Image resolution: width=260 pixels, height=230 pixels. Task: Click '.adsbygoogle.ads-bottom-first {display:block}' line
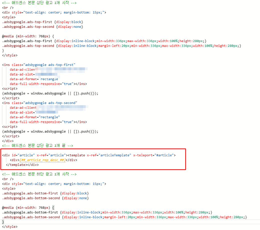[45, 193]
